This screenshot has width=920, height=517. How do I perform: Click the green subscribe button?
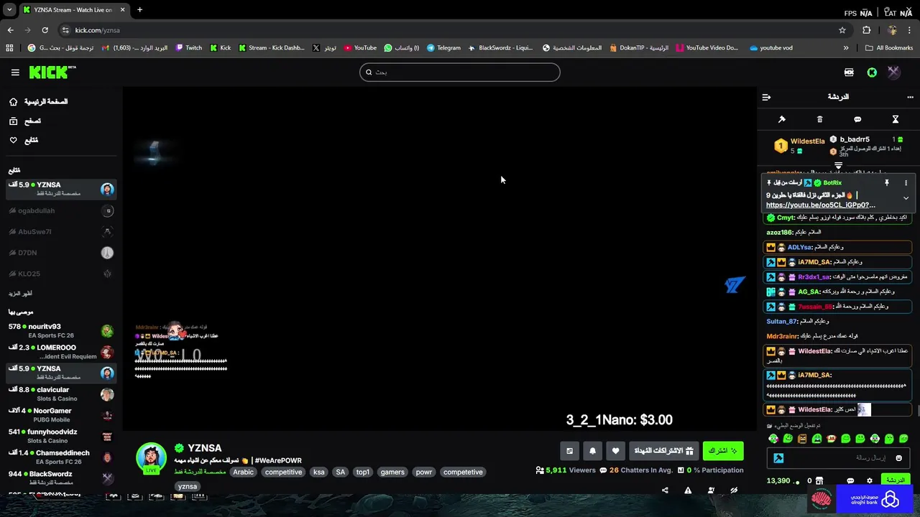tap(723, 451)
